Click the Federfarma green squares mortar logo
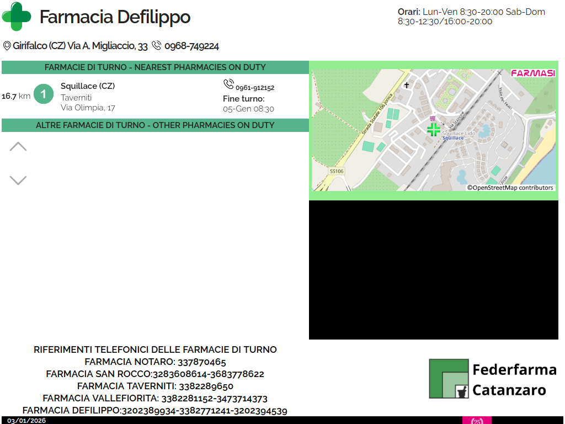Viewport: 565px width, 424px height. tap(449, 379)
